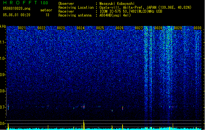Click the 0.9 kHz axis label
The image size is (205, 130).
(x=3, y=75)
